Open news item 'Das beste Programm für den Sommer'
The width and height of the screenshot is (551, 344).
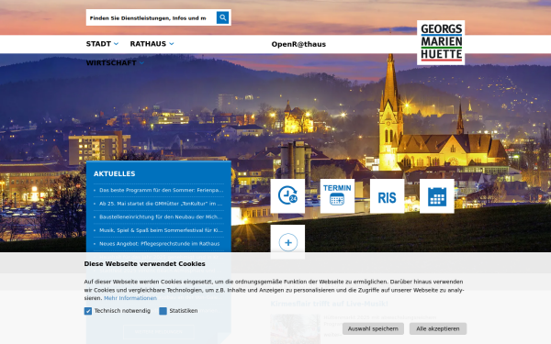pyautogui.click(x=162, y=190)
